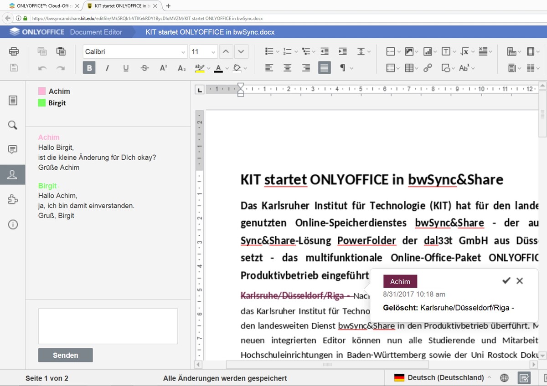Redo the last undone action
The image size is (547, 386).
pyautogui.click(x=61, y=68)
